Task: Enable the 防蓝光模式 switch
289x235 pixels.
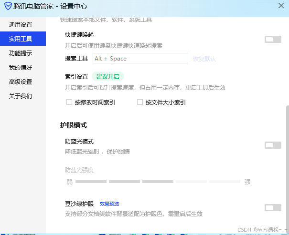Action: [x=273, y=145]
